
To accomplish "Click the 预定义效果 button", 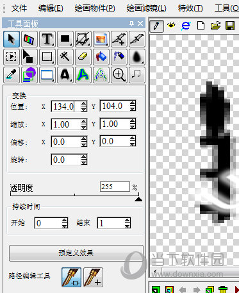I will point(76,253).
